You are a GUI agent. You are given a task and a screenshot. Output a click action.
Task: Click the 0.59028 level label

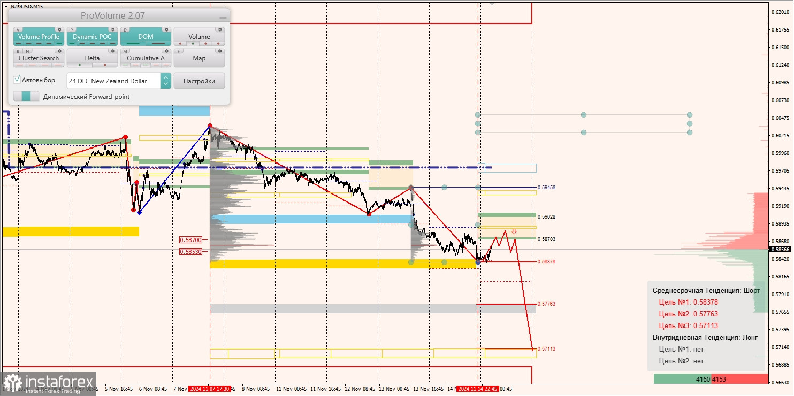click(x=546, y=217)
